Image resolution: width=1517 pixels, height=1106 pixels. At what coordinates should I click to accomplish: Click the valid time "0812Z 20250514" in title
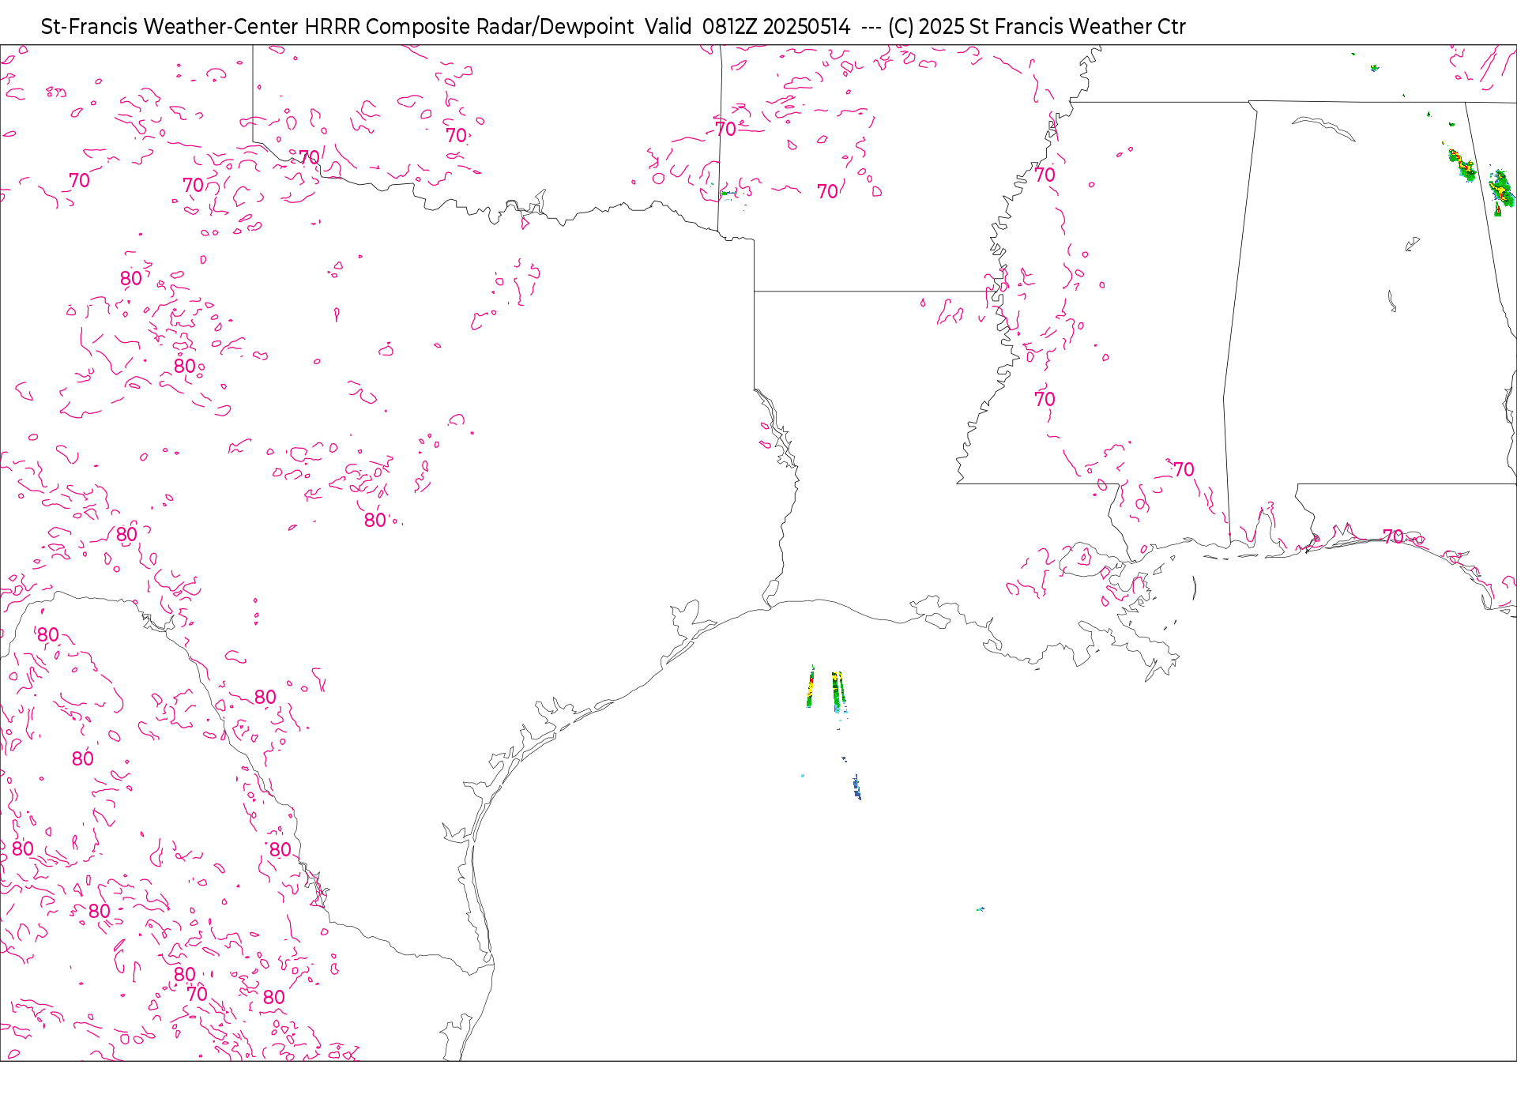[776, 27]
